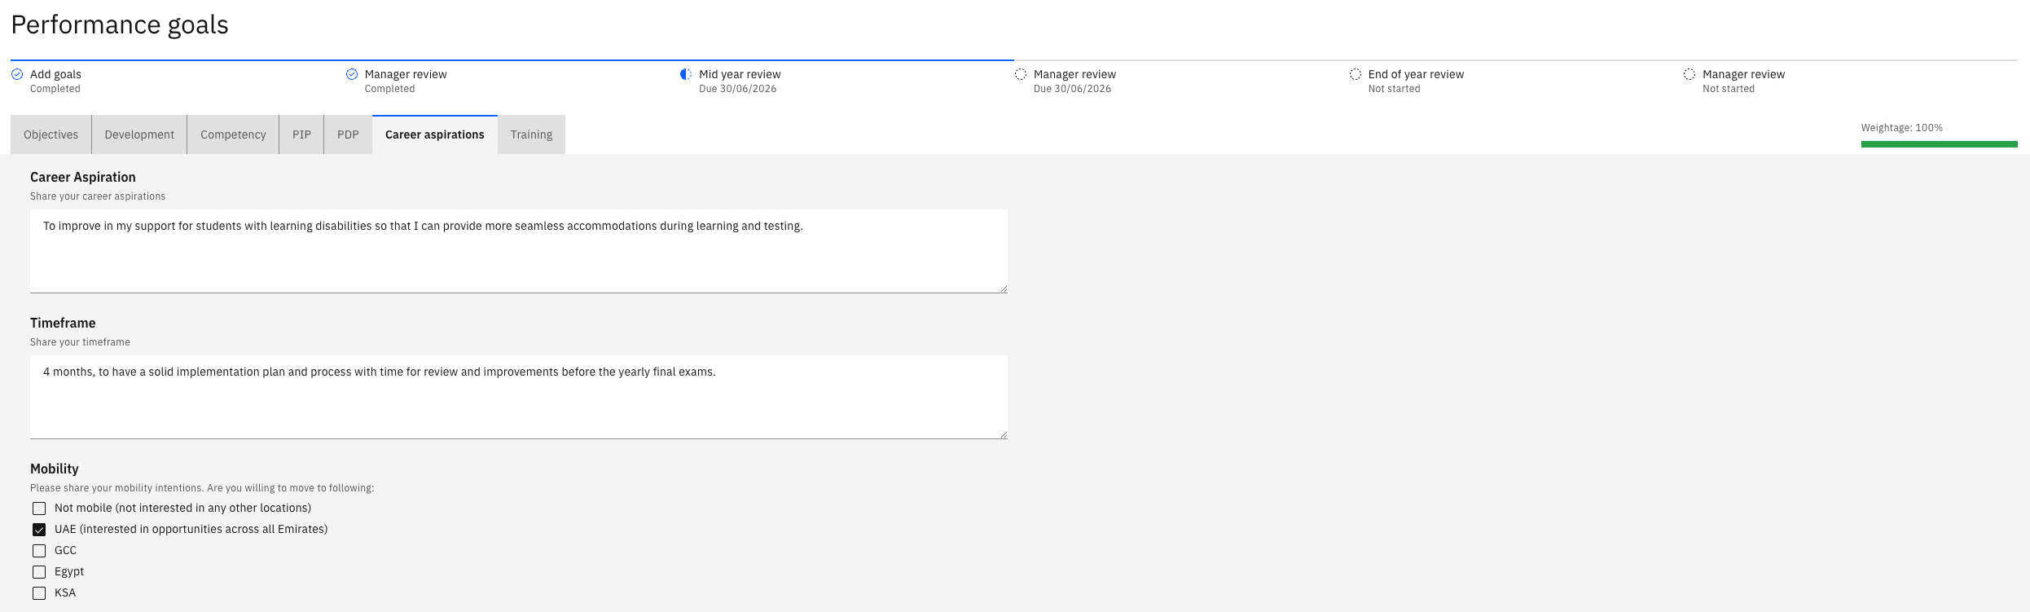Switch to the Development tab
Image resolution: width=2030 pixels, height=612 pixels.
tap(139, 134)
